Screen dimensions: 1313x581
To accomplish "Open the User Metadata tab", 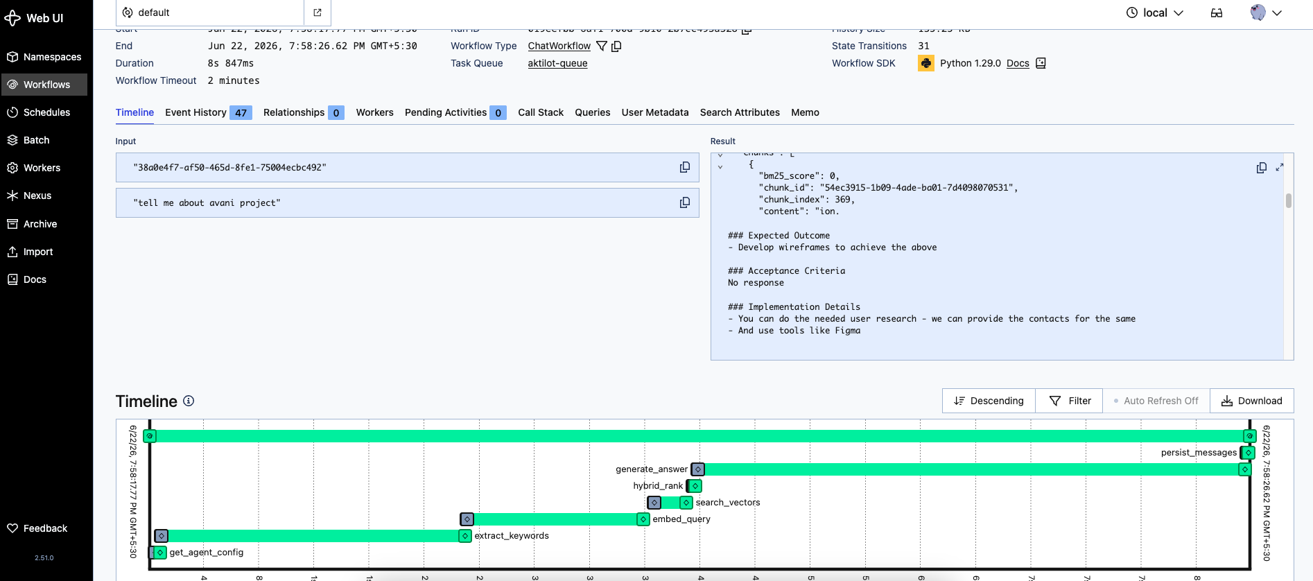I will pos(655,112).
